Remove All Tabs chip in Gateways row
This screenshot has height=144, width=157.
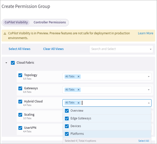tap(78, 90)
